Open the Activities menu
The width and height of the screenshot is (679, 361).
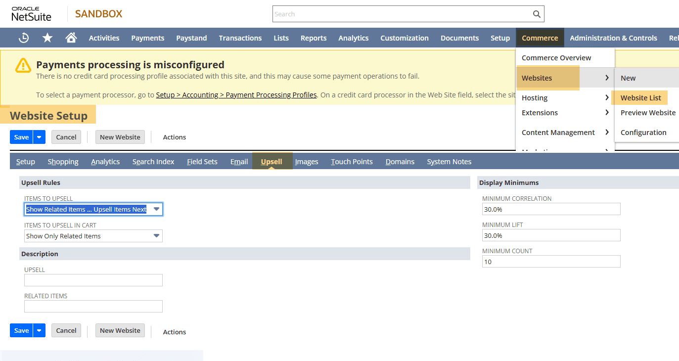click(x=104, y=38)
